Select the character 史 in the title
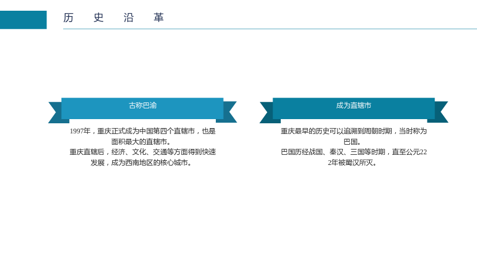477x268 pixels. pos(98,18)
